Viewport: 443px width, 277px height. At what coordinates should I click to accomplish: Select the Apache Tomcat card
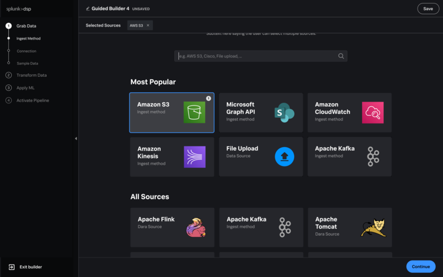click(350, 227)
